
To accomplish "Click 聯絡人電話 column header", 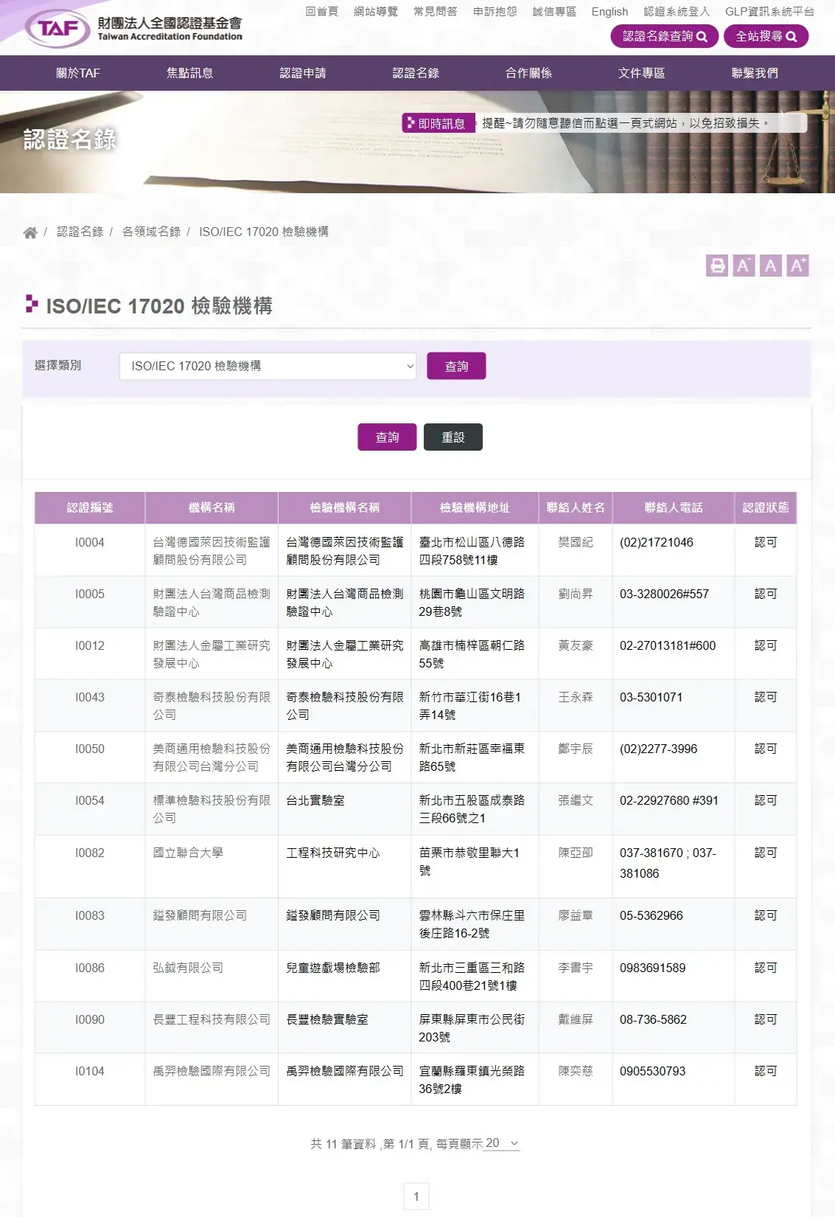I will pyautogui.click(x=674, y=507).
